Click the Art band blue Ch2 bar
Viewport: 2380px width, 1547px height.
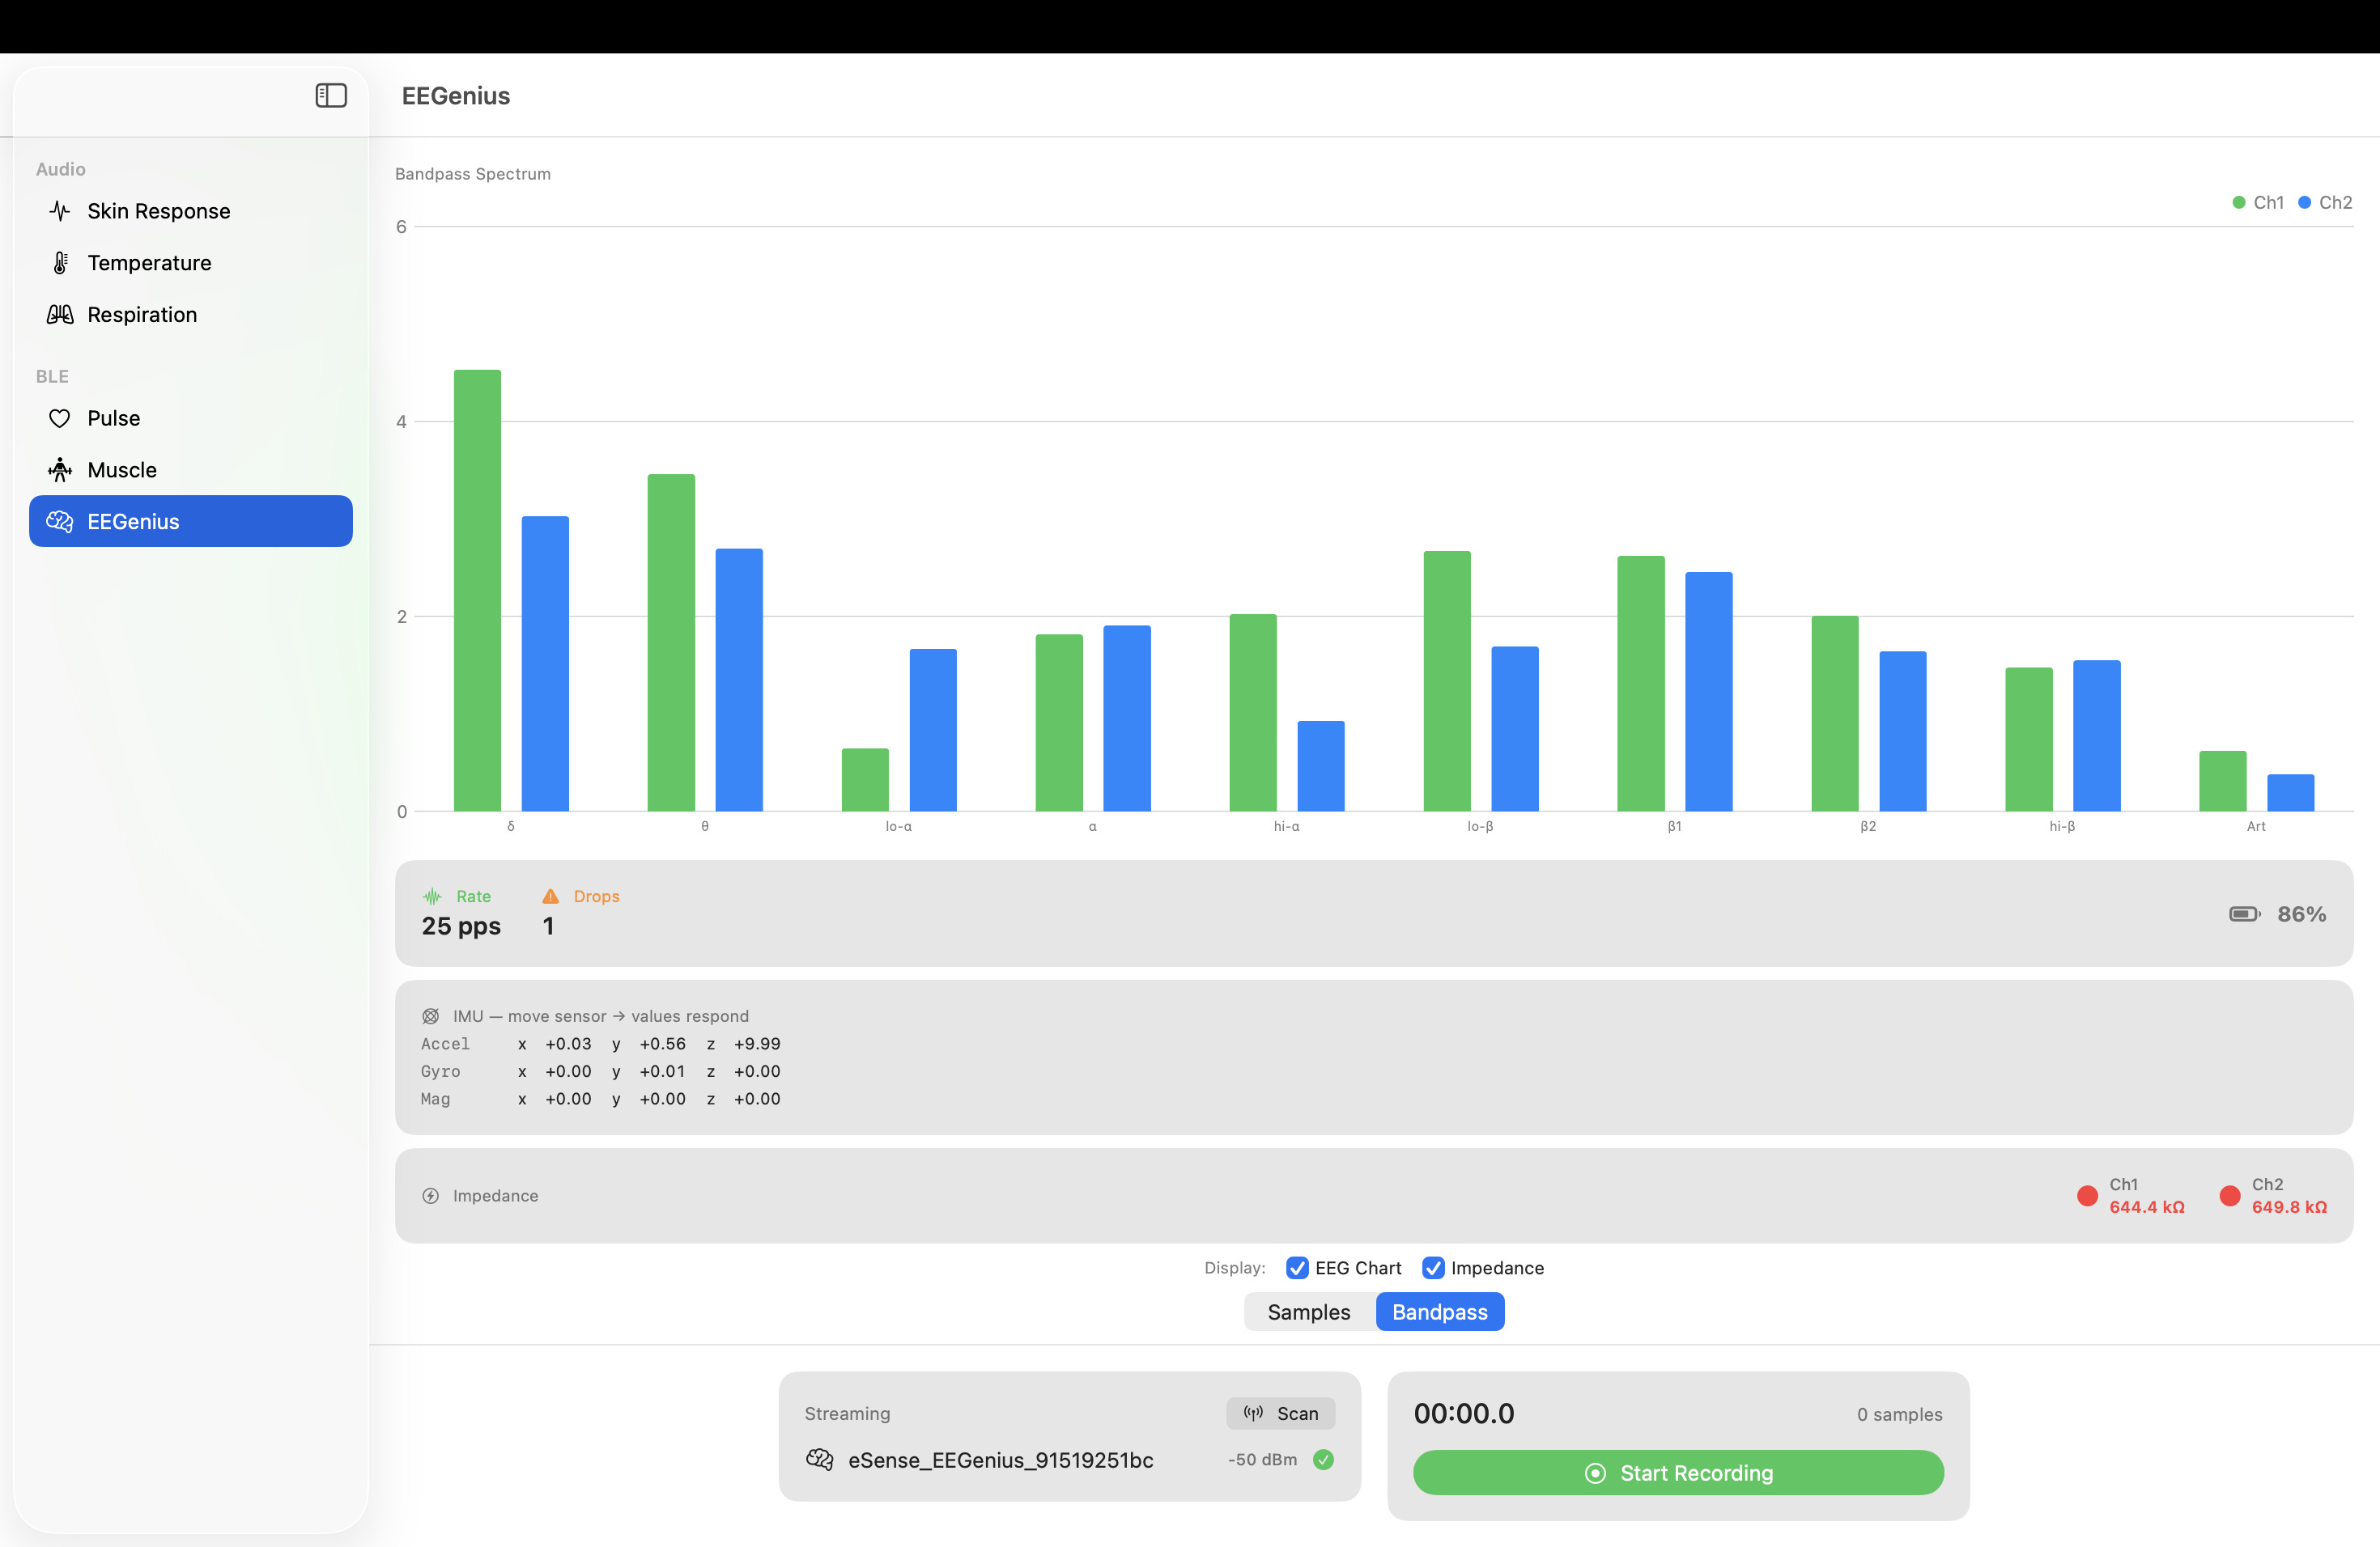coord(2290,792)
